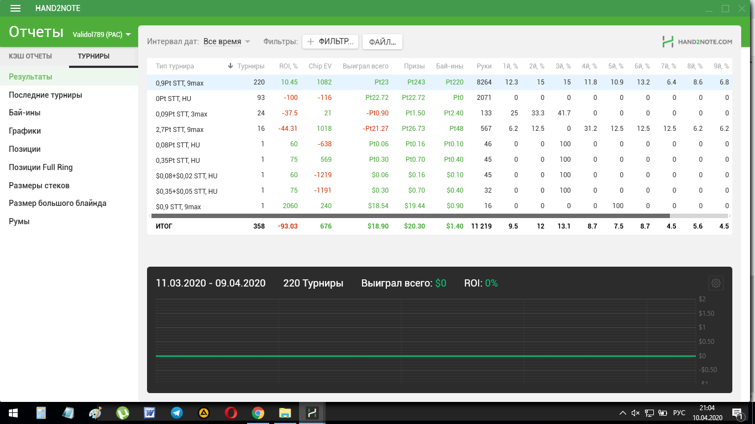This screenshot has height=424, width=755.
Task: Sort by Тип турнира column header
Action: click(x=175, y=66)
